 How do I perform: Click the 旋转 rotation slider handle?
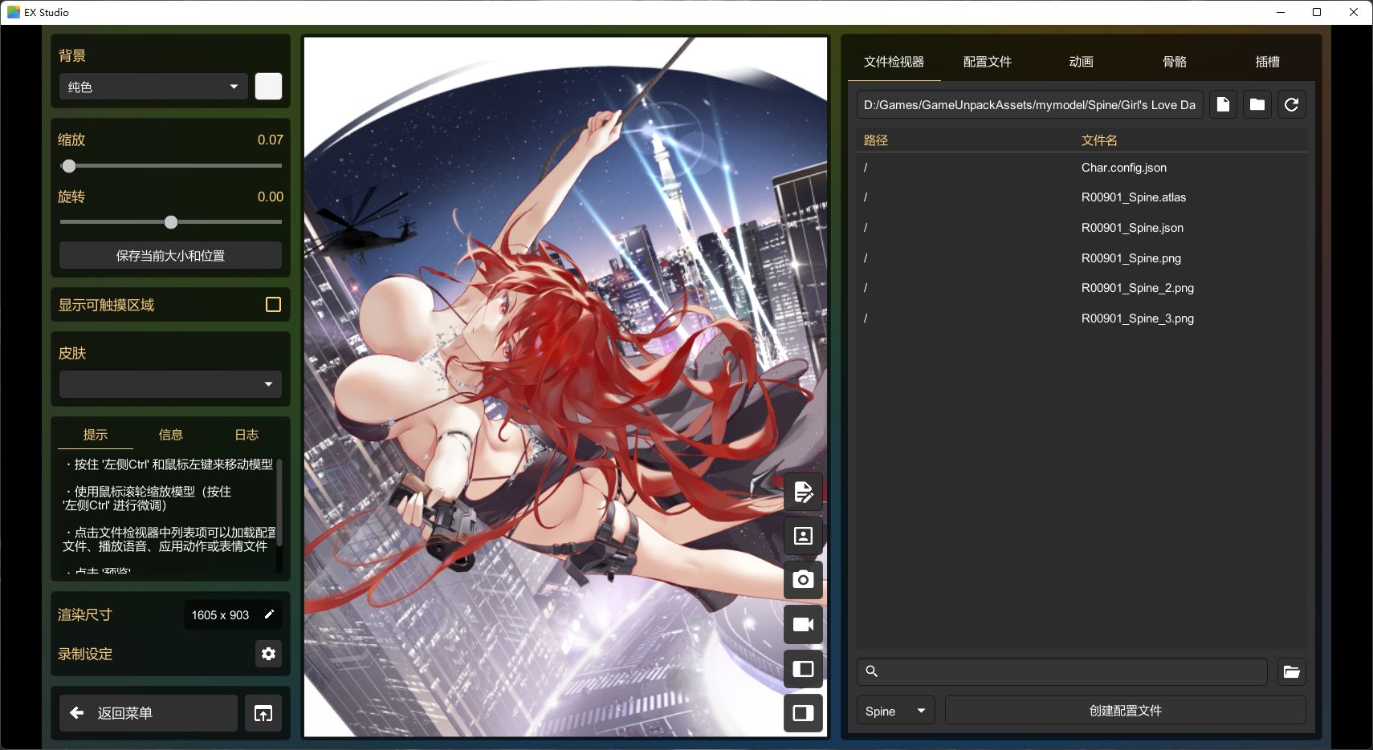pos(171,222)
